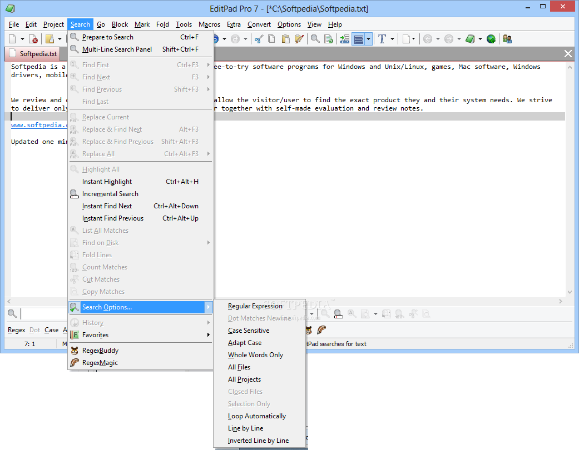Click the Cut scissors toolbar icon
This screenshot has width=579, height=450.
(259, 39)
